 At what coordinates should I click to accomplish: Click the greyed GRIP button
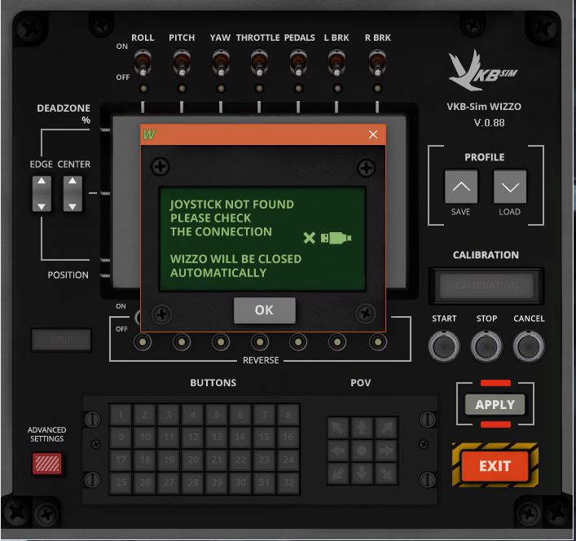61,340
